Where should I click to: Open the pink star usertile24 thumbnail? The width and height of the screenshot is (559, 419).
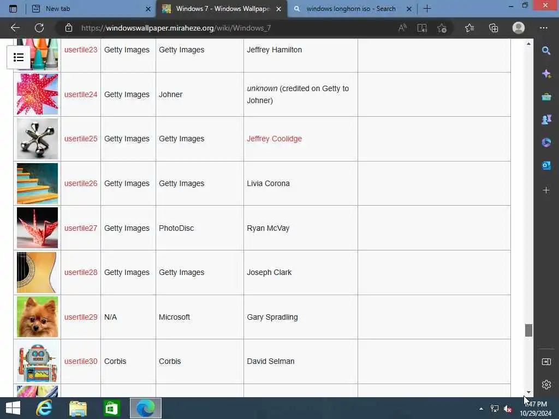(37, 94)
